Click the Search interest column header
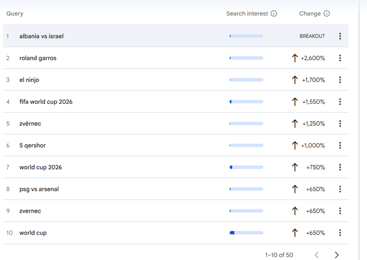The image size is (367, 260). (x=247, y=13)
